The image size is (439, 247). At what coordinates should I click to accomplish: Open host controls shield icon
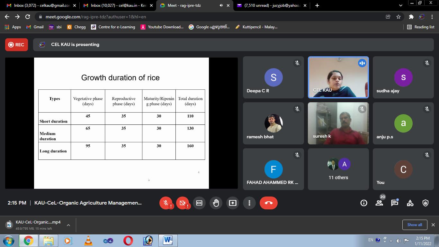(x=426, y=203)
